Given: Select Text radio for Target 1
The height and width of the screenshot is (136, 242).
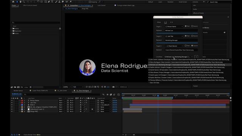Looking at the screenshot, I should pyautogui.click(x=186, y=26).
